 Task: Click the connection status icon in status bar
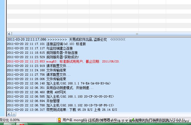133,120
